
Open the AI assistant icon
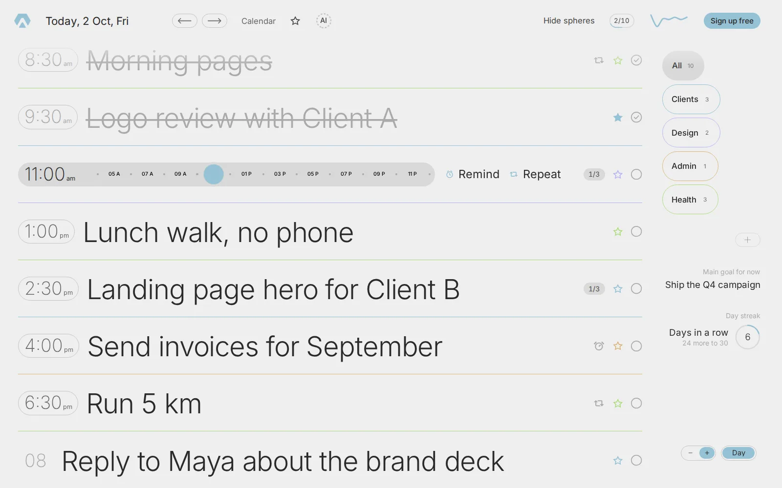(324, 20)
